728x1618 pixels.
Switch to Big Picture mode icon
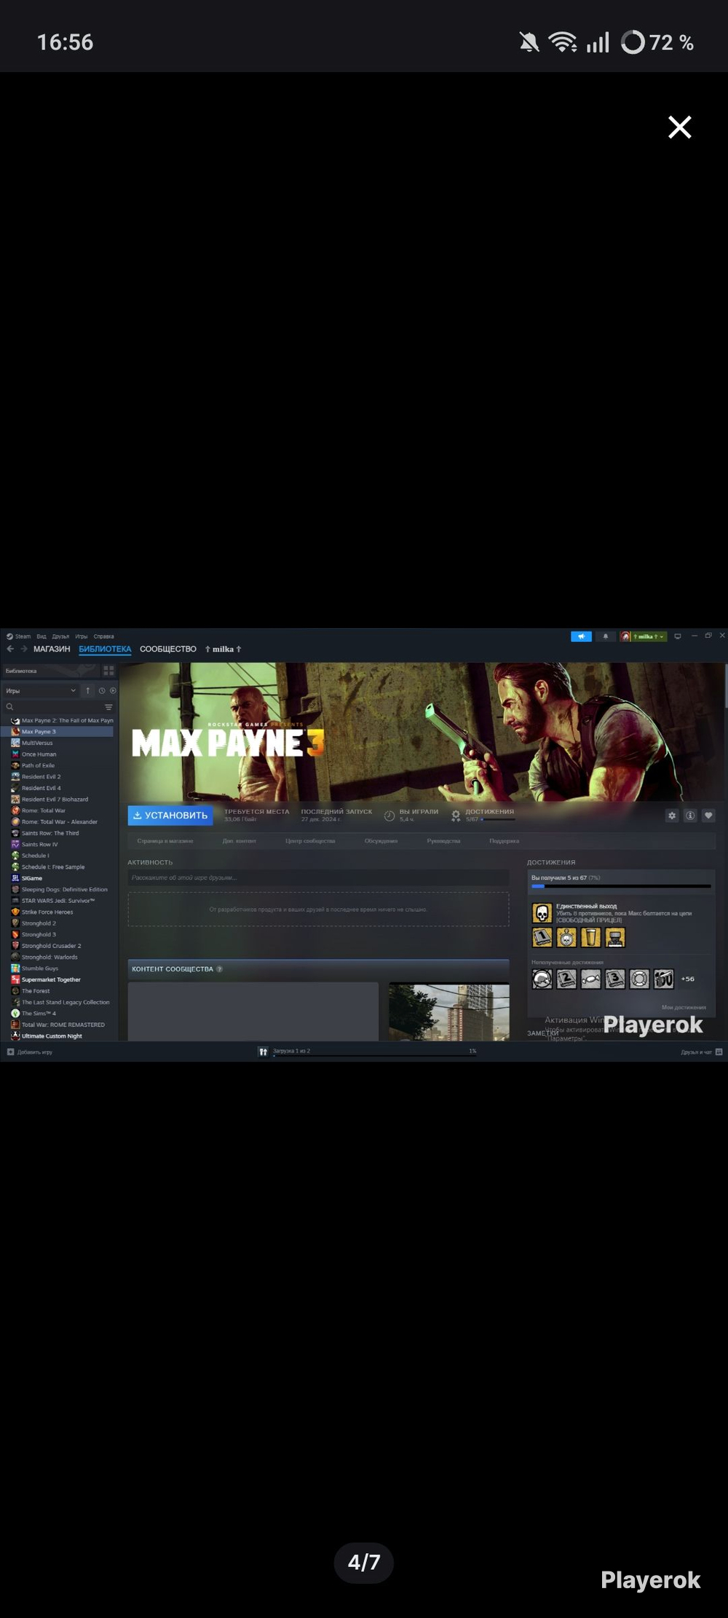coord(678,636)
